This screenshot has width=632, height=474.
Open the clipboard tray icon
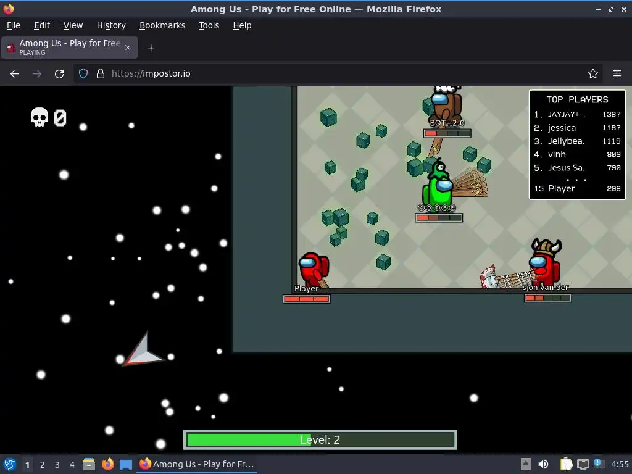(566, 464)
